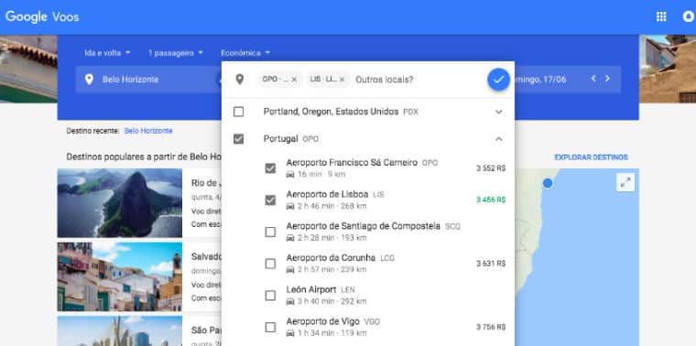
Task: Check the Portland, Oregon, Estados Unidos checkbox
Action: tap(238, 112)
